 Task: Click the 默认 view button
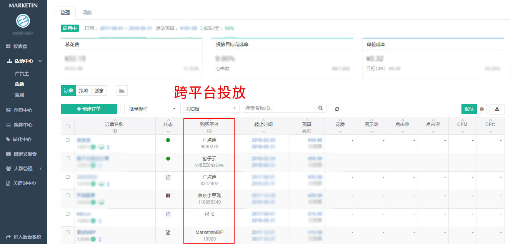469,109
